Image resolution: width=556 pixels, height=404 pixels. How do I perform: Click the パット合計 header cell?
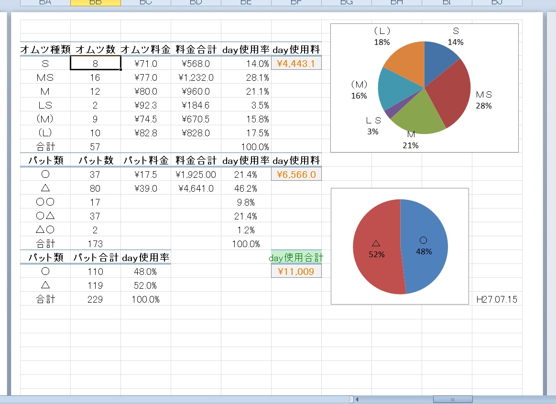[x=96, y=257]
